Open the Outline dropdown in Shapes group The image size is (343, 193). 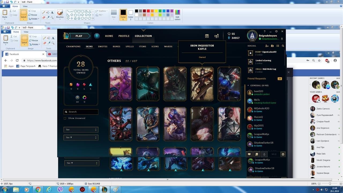coord(102,11)
